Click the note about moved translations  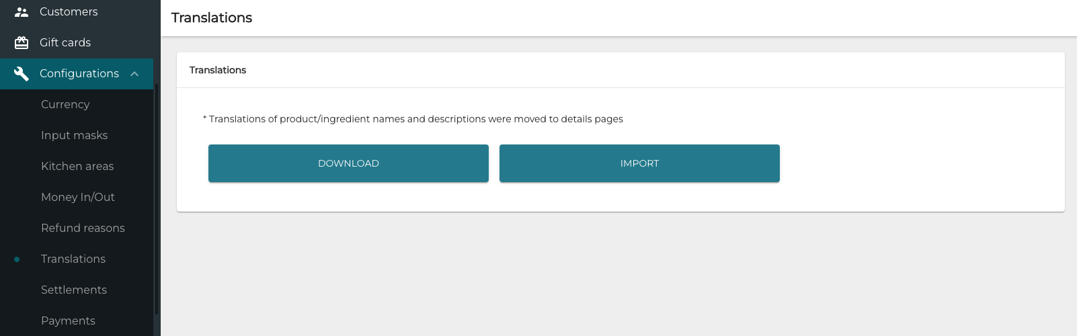click(413, 119)
